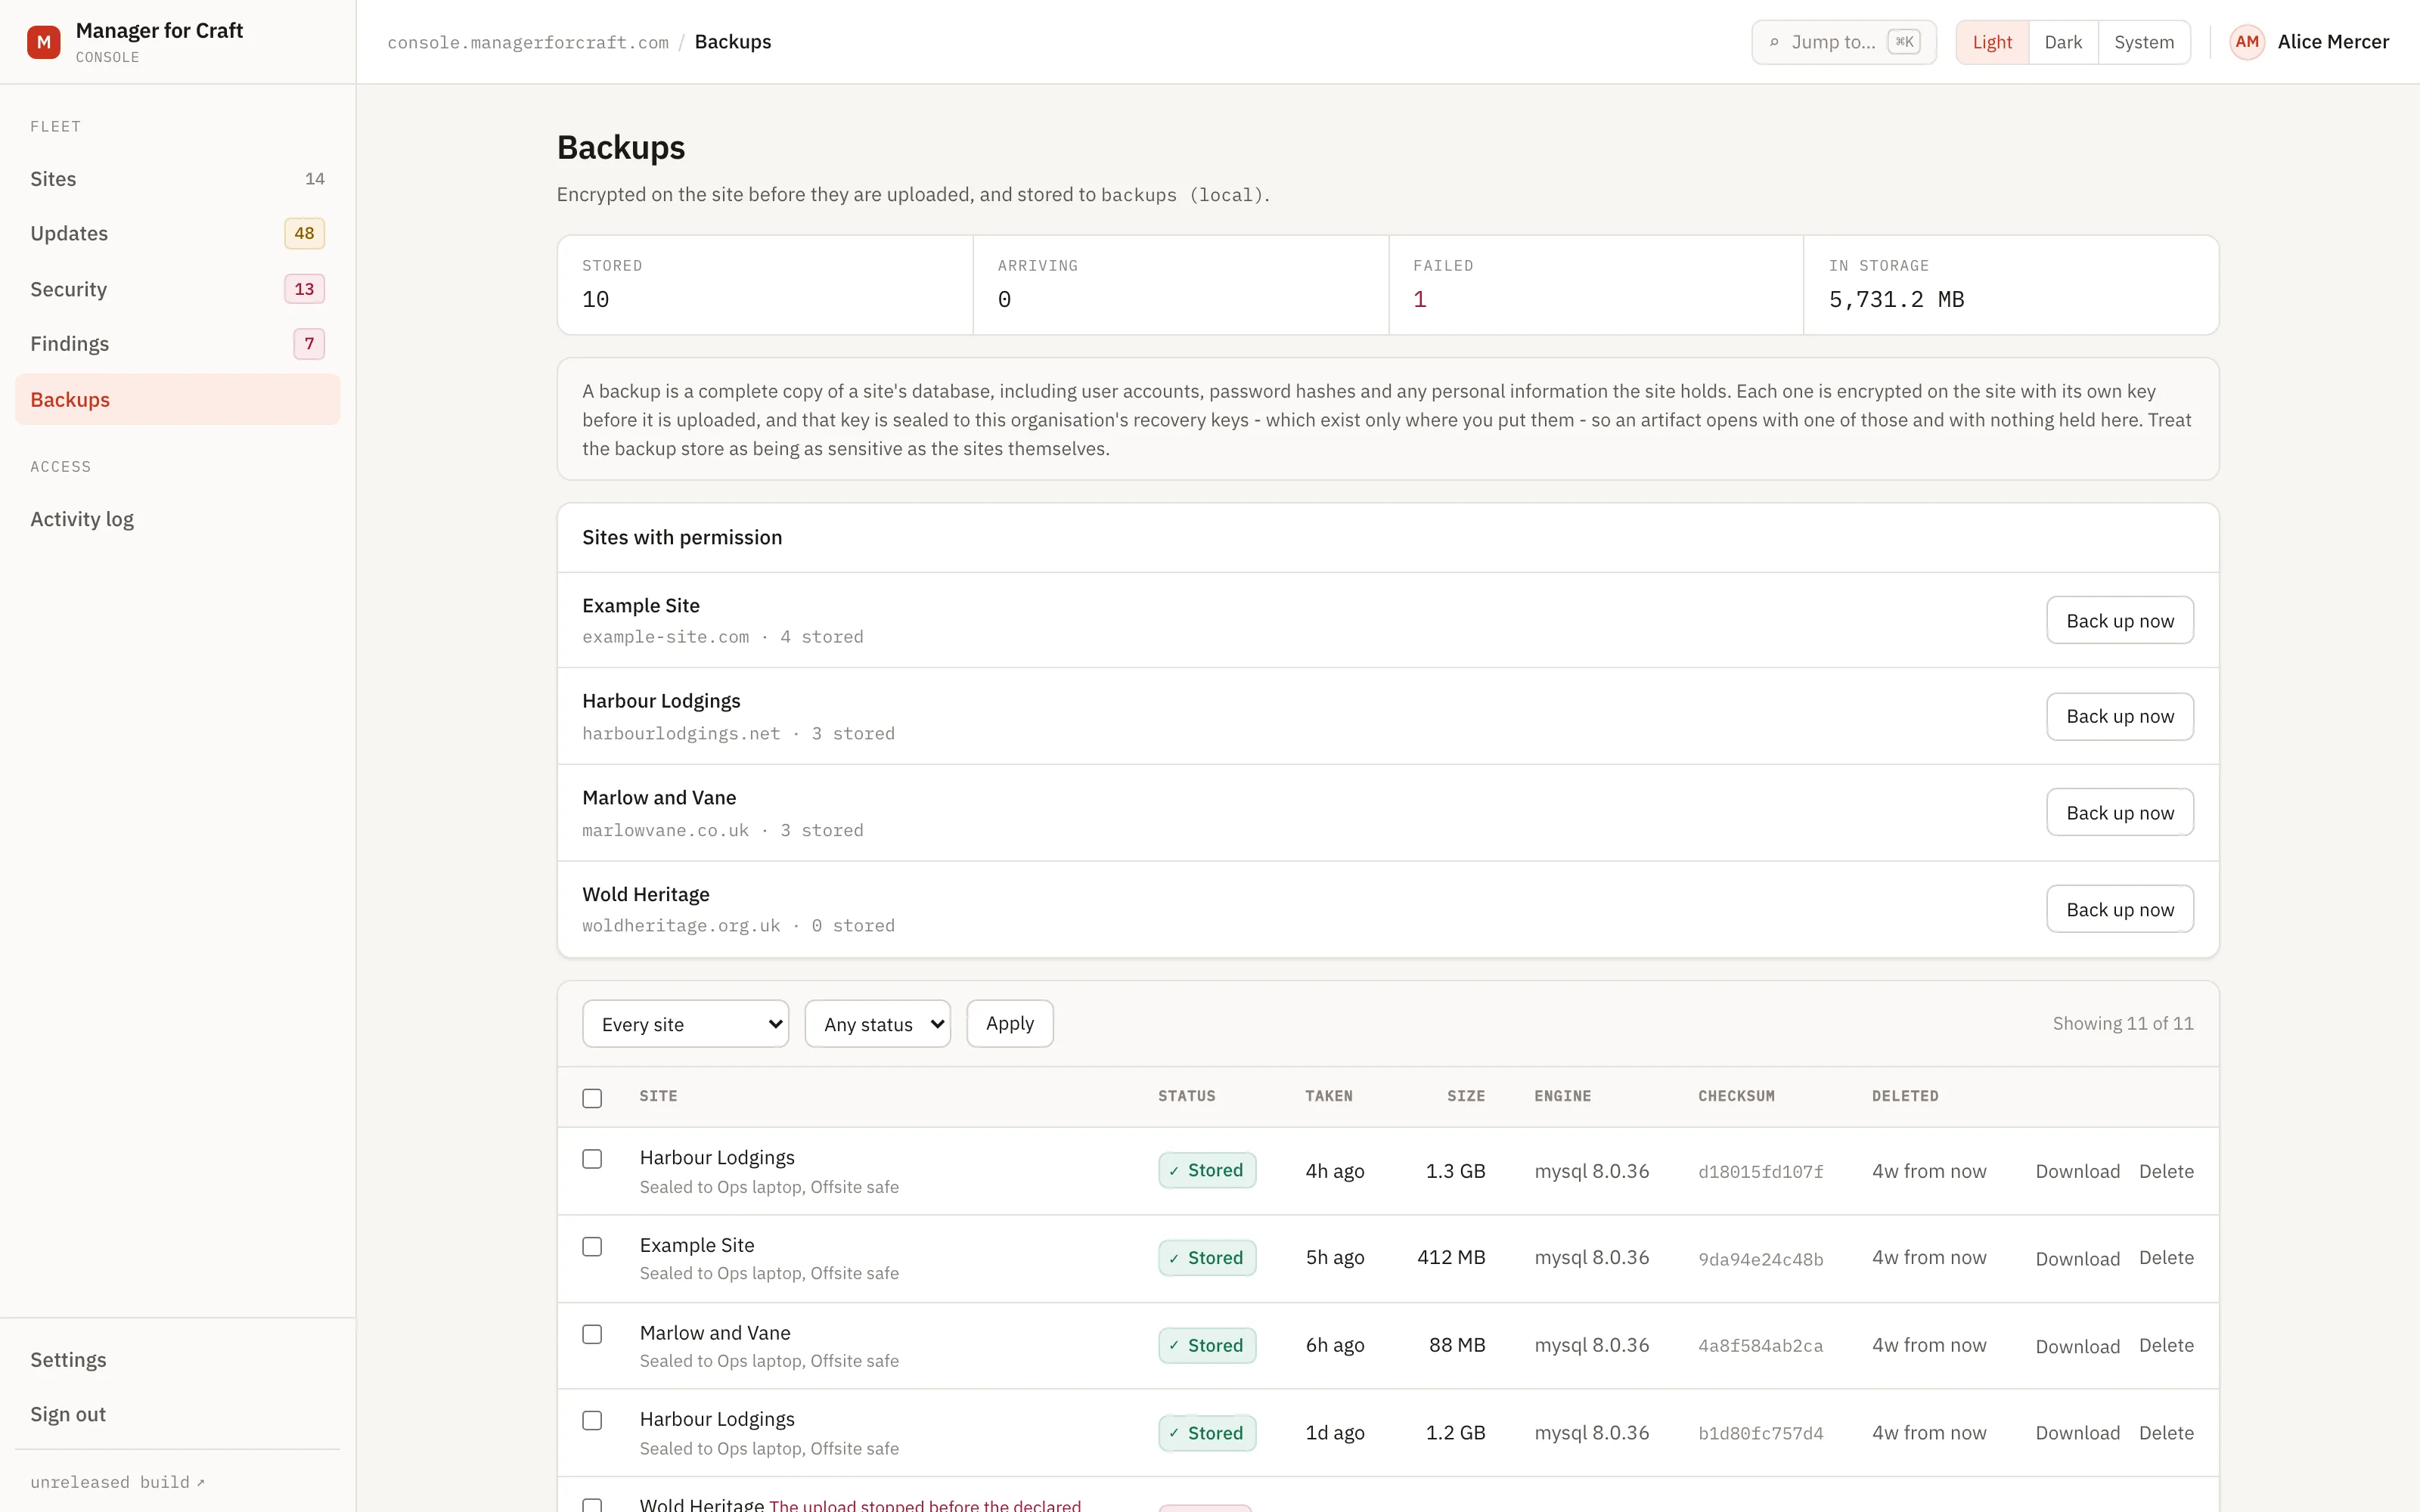Image resolution: width=2420 pixels, height=1512 pixels.
Task: Back up Example Site now
Action: click(x=2119, y=621)
